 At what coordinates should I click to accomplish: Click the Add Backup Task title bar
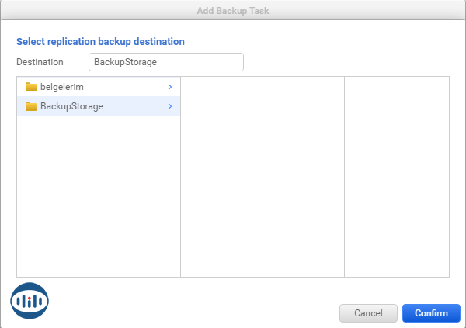(233, 10)
